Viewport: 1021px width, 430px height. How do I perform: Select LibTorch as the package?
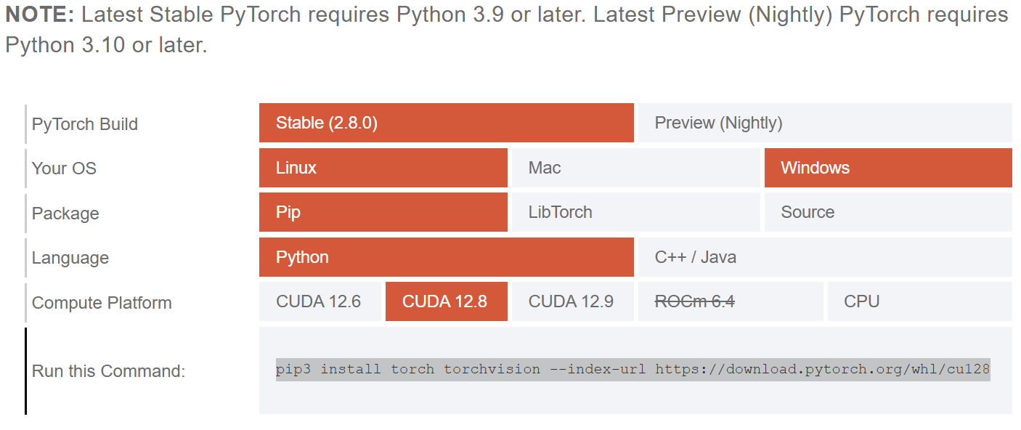tap(635, 212)
